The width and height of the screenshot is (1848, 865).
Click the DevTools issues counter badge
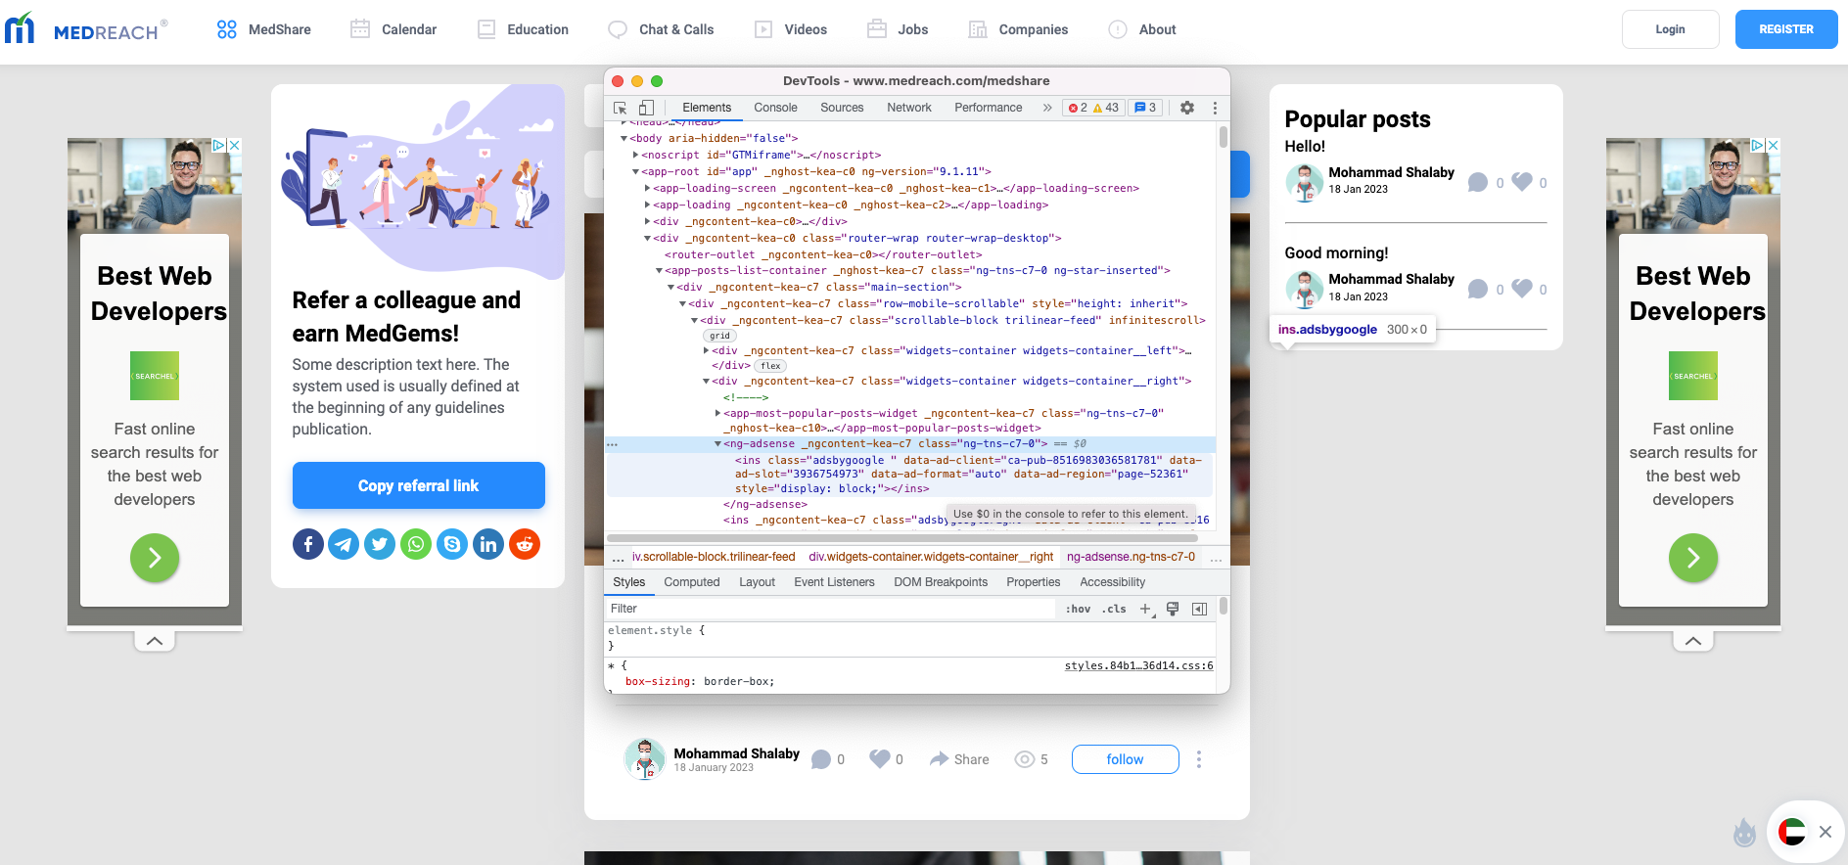(x=1145, y=108)
